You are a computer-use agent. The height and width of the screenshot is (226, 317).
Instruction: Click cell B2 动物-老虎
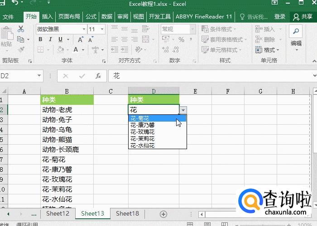click(67, 110)
